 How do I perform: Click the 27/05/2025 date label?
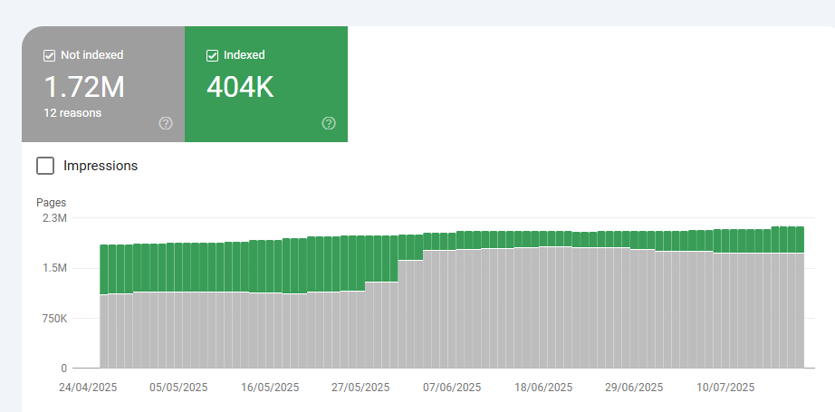tap(360, 387)
